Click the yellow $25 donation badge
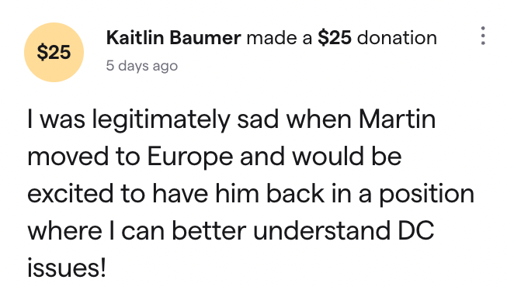 click(54, 53)
